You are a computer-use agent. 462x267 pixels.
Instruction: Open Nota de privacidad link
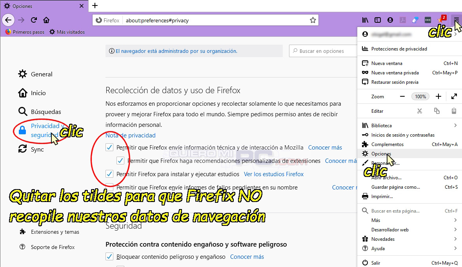pos(131,135)
